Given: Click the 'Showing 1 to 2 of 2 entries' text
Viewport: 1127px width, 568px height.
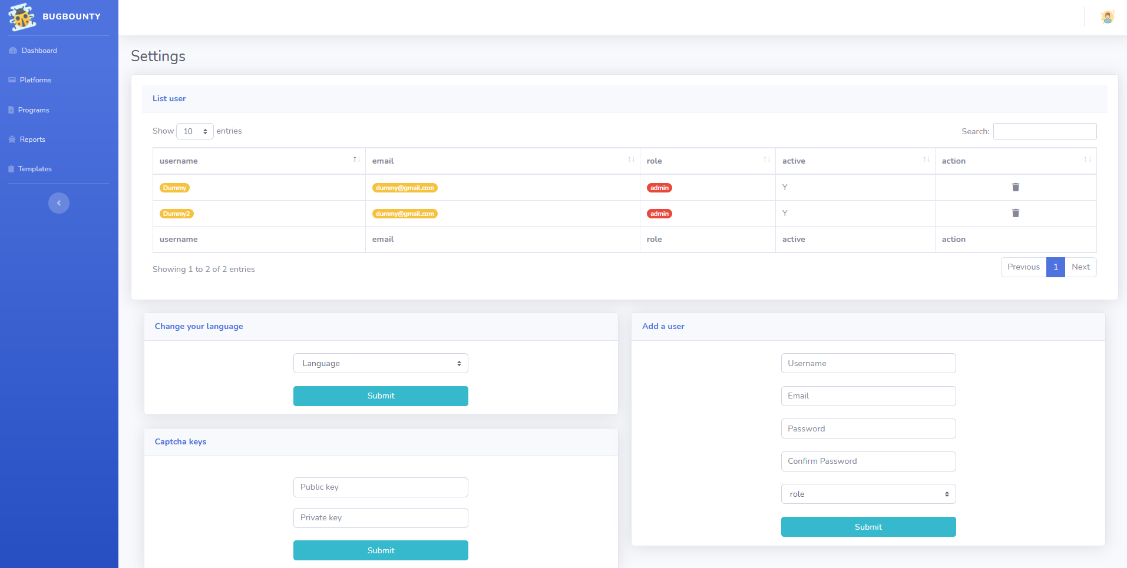Looking at the screenshot, I should coord(204,269).
